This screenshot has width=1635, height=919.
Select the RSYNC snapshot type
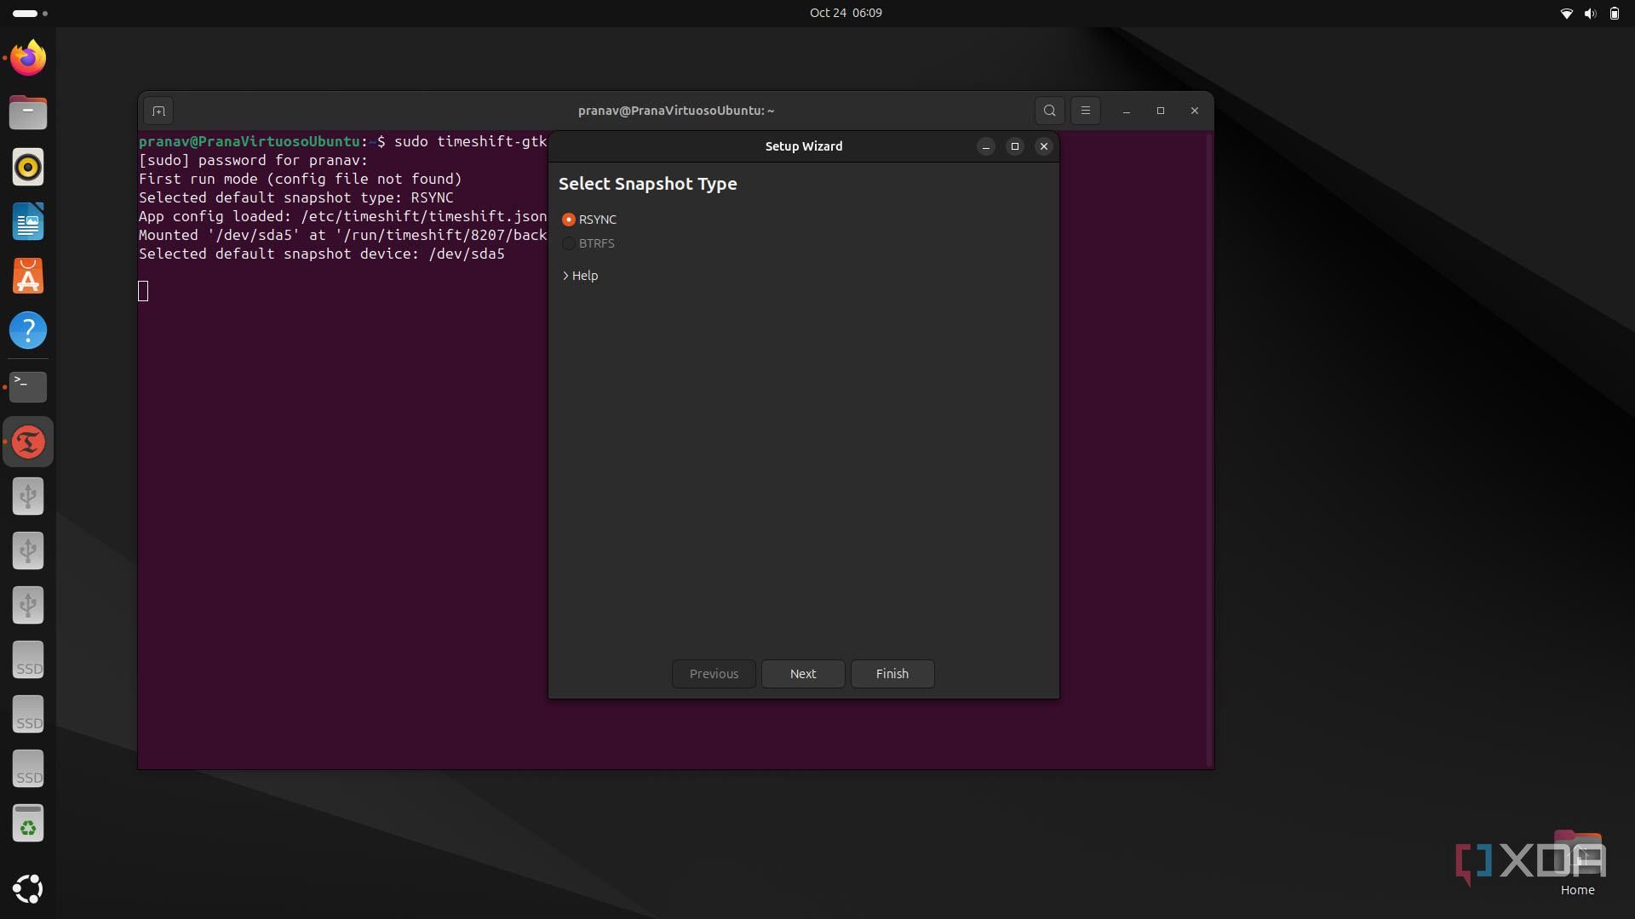[569, 220]
